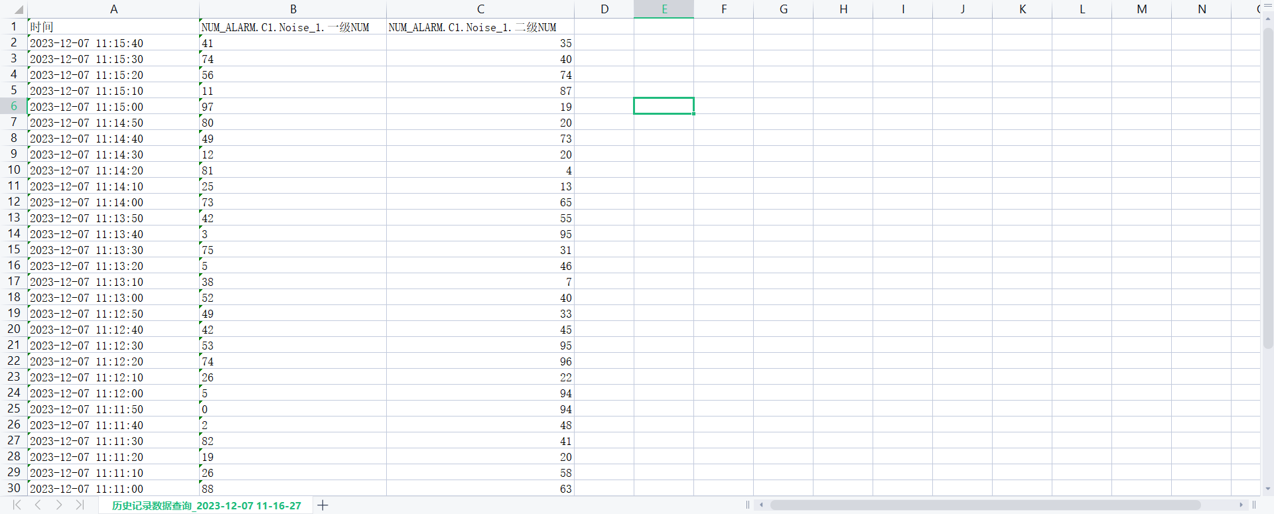
Task: Select cell 2023-12-07 11:12:00
Action: click(x=113, y=393)
